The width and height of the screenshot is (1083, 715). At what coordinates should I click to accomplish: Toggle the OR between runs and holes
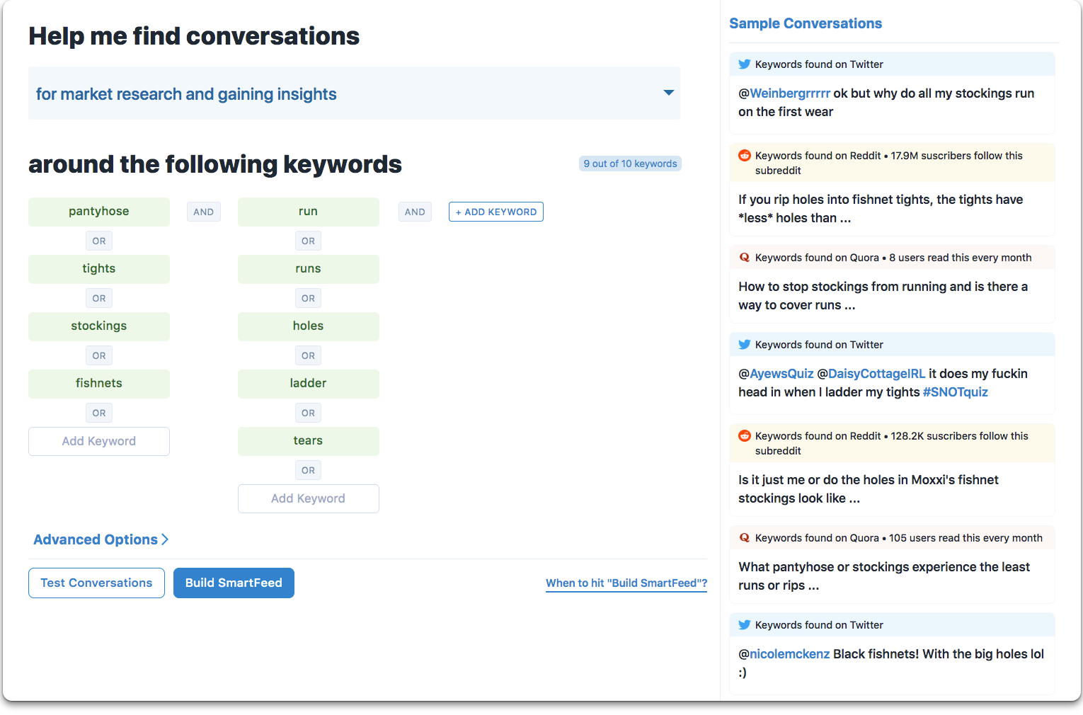click(308, 298)
